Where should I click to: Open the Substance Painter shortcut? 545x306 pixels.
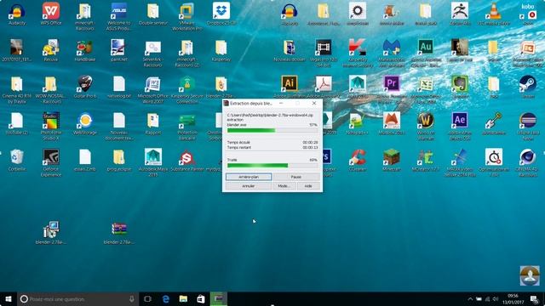pos(187,160)
